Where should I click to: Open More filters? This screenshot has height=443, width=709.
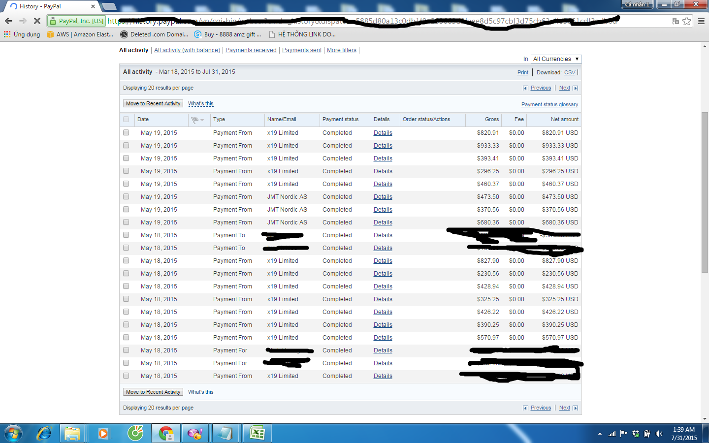(x=342, y=50)
